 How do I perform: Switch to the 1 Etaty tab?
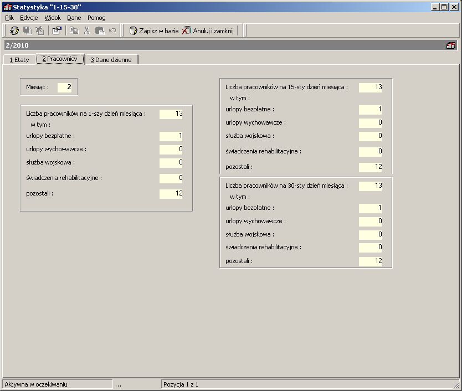[19, 60]
